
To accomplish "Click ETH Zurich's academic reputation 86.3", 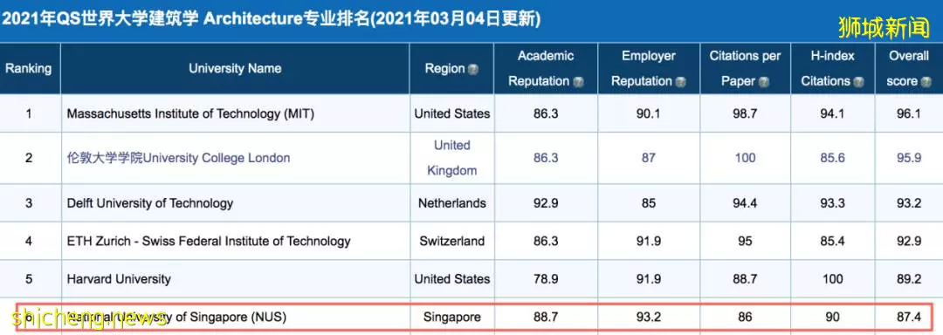I will coord(546,242).
